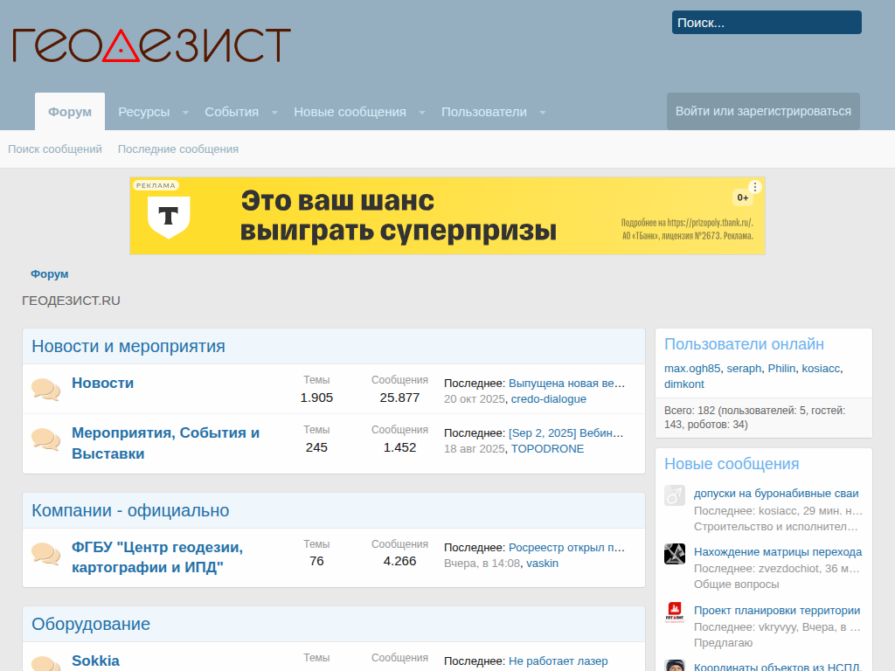Screen dimensions: 895x671
Task: Expand the Новые сообщения dropdown arrow
Action: click(422, 113)
